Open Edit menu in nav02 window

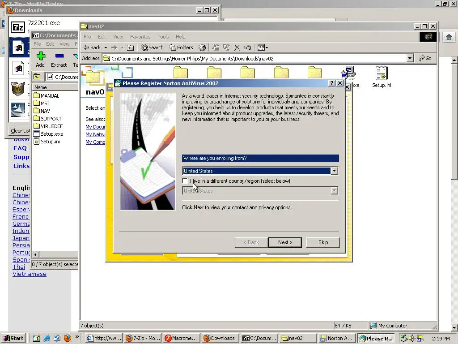[x=102, y=37]
